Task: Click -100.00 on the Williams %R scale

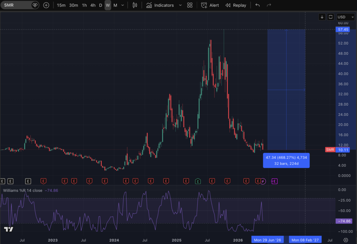Action: tap(345, 231)
